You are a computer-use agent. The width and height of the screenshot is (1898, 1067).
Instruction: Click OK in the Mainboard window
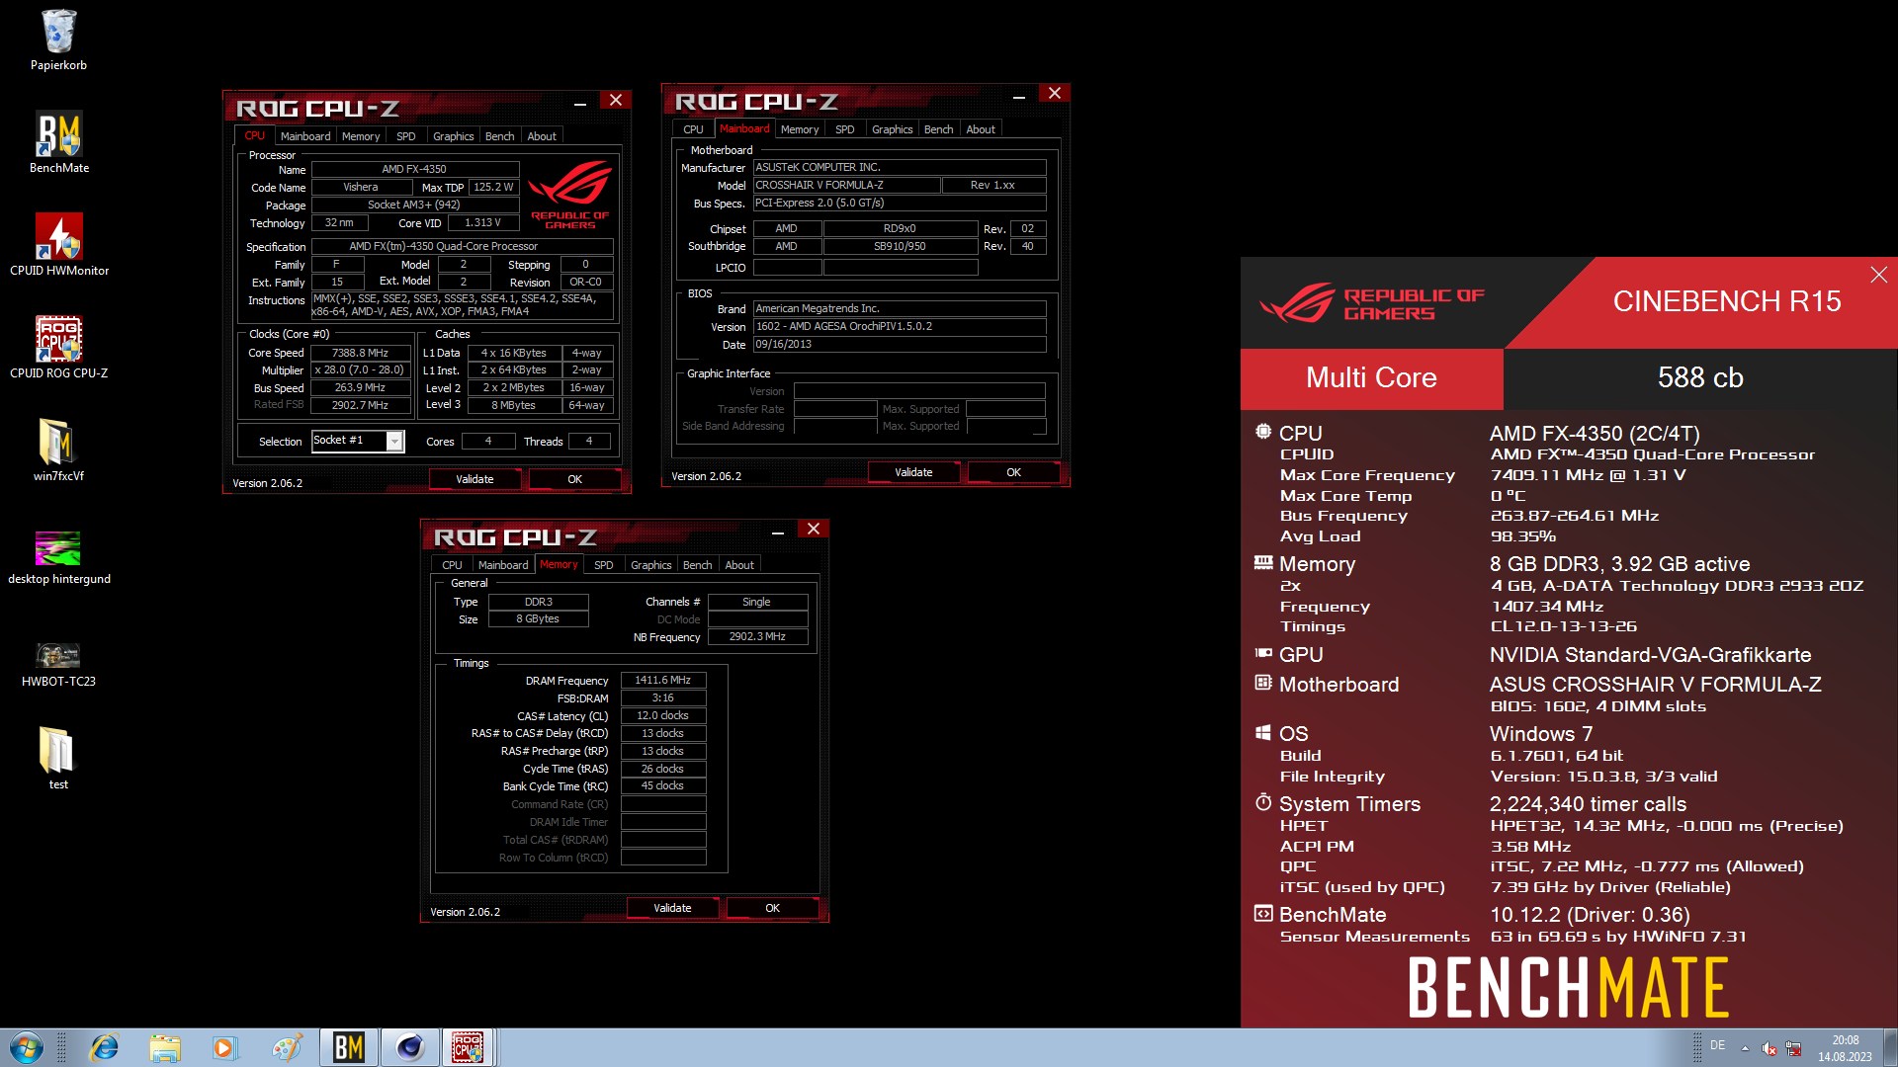(x=1013, y=472)
